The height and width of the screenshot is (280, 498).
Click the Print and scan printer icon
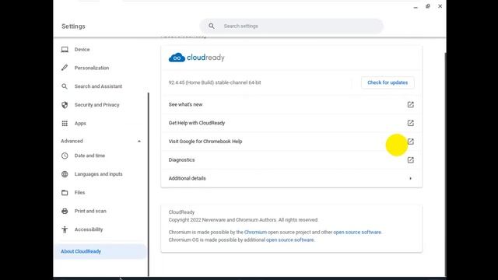click(65, 211)
